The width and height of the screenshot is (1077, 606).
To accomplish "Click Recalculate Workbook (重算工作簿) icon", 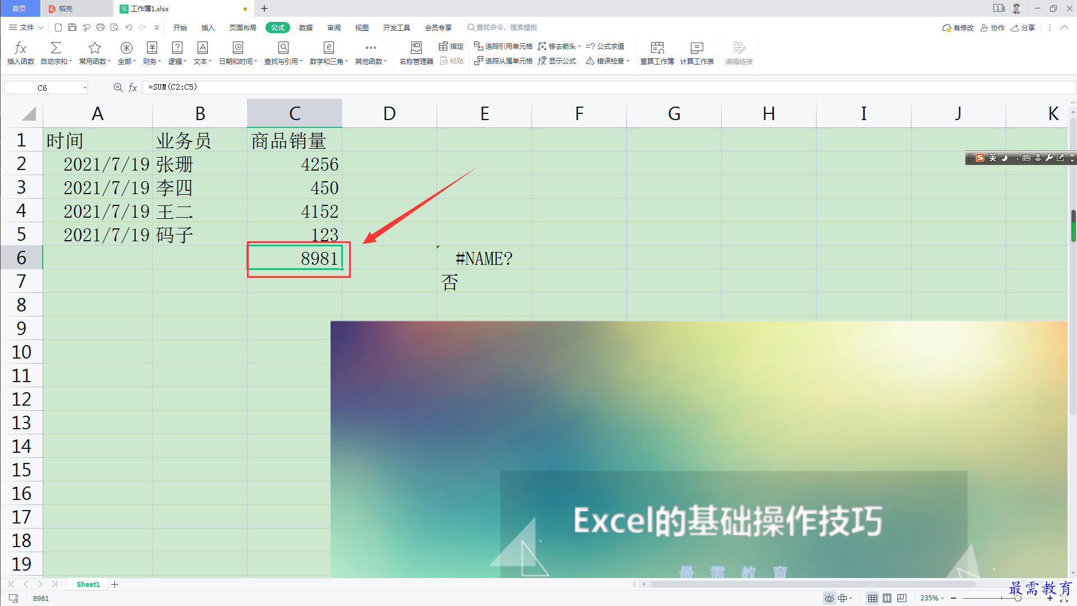I will click(657, 48).
